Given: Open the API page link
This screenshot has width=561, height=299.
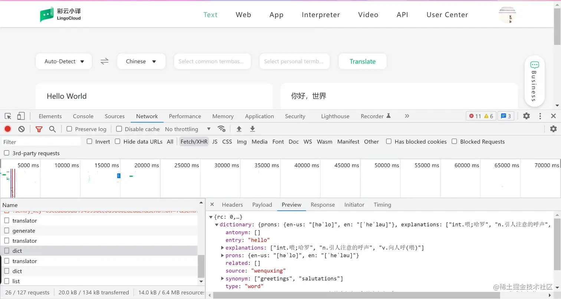Looking at the screenshot, I should (402, 15).
